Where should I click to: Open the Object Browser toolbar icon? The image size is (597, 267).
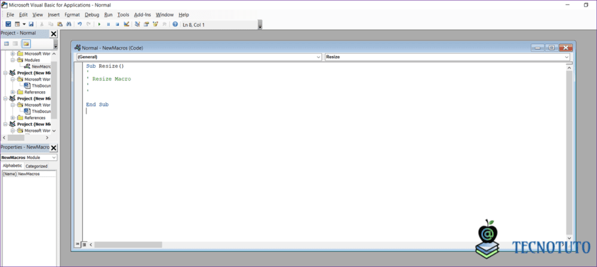point(155,24)
